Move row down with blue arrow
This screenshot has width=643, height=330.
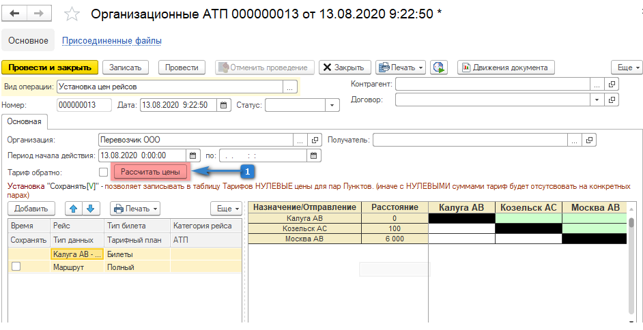91,209
